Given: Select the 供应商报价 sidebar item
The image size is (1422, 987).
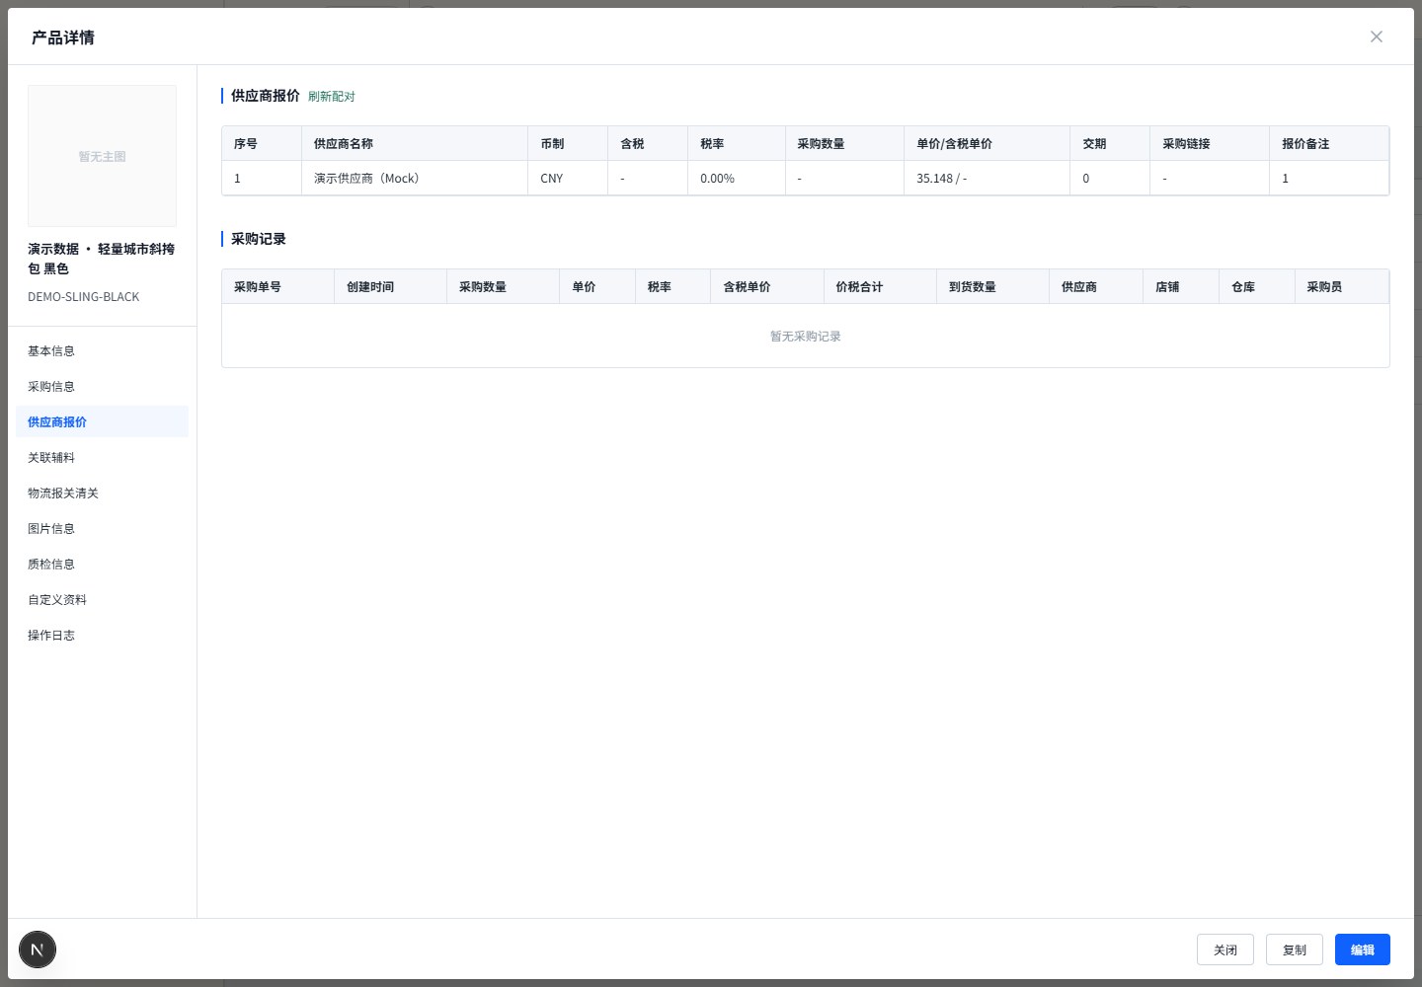Looking at the screenshot, I should pos(103,422).
